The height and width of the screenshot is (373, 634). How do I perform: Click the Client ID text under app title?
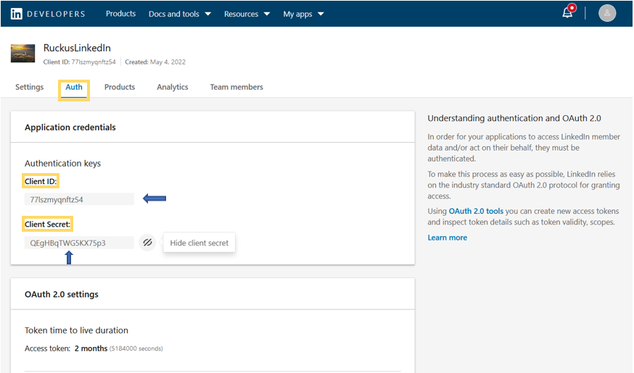coord(79,62)
